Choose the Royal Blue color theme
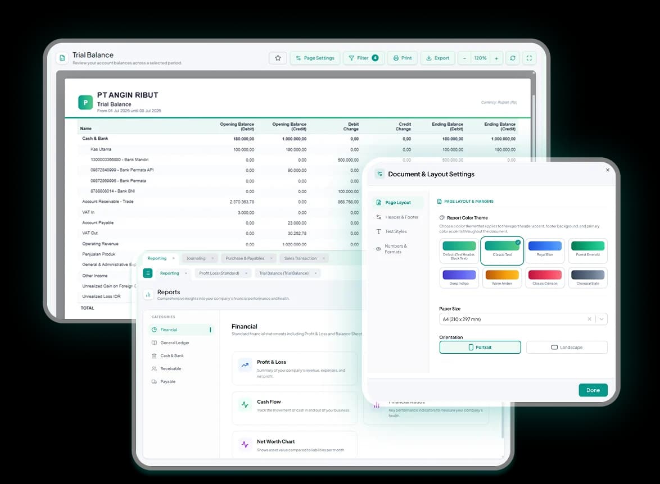 tap(545, 250)
